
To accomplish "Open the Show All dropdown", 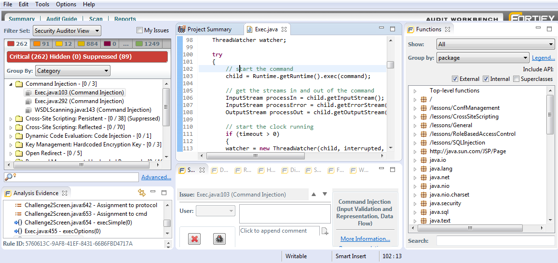I will pyautogui.click(x=495, y=44).
